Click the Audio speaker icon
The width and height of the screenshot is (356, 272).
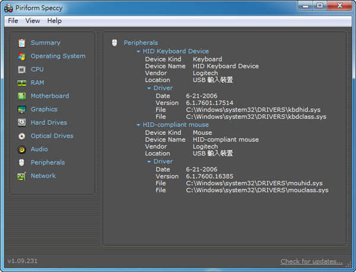pos(22,149)
